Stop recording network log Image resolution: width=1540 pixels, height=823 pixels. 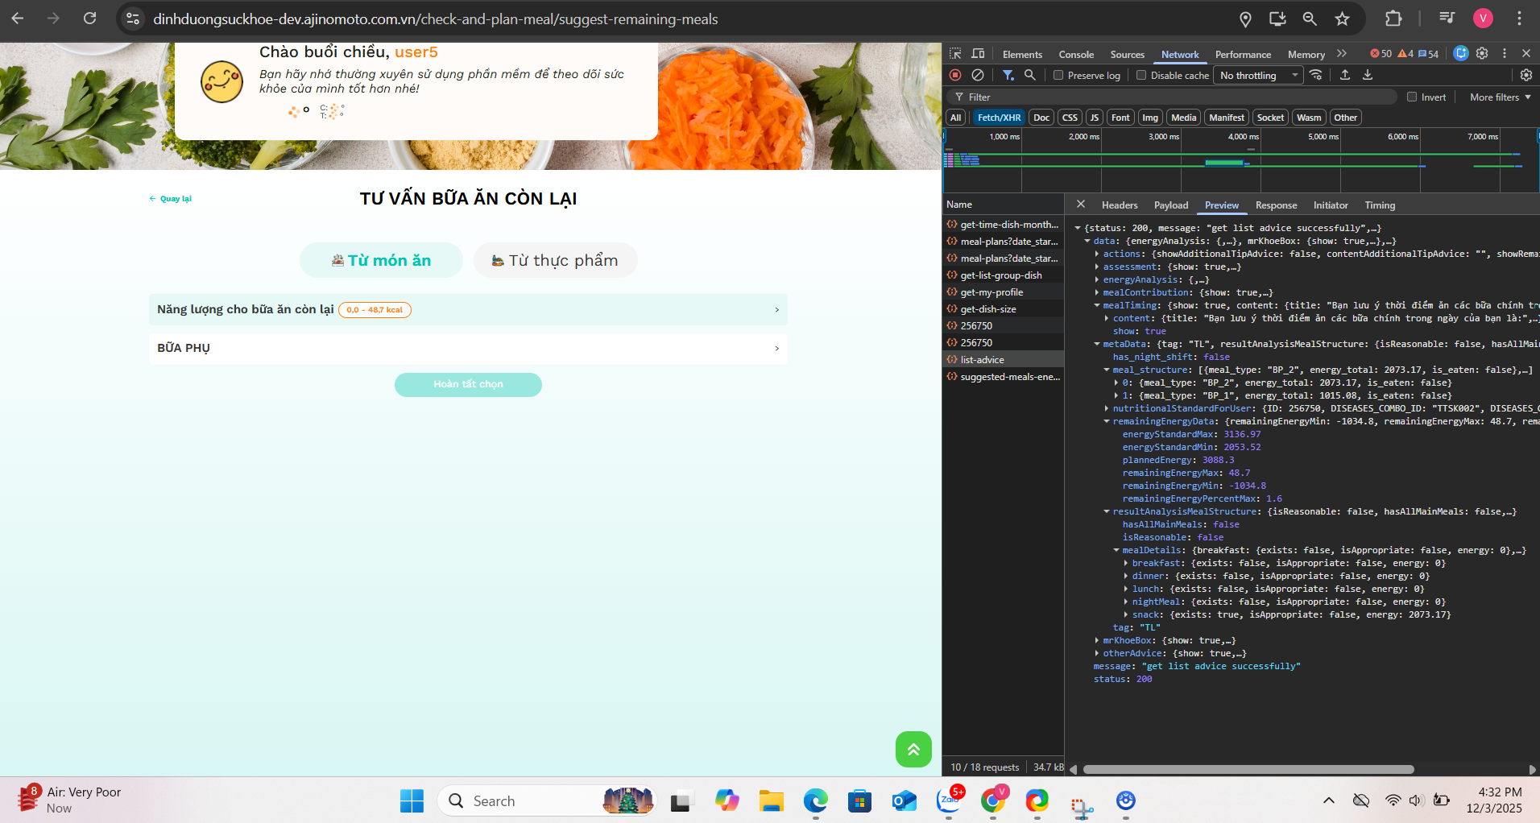pyautogui.click(x=955, y=75)
